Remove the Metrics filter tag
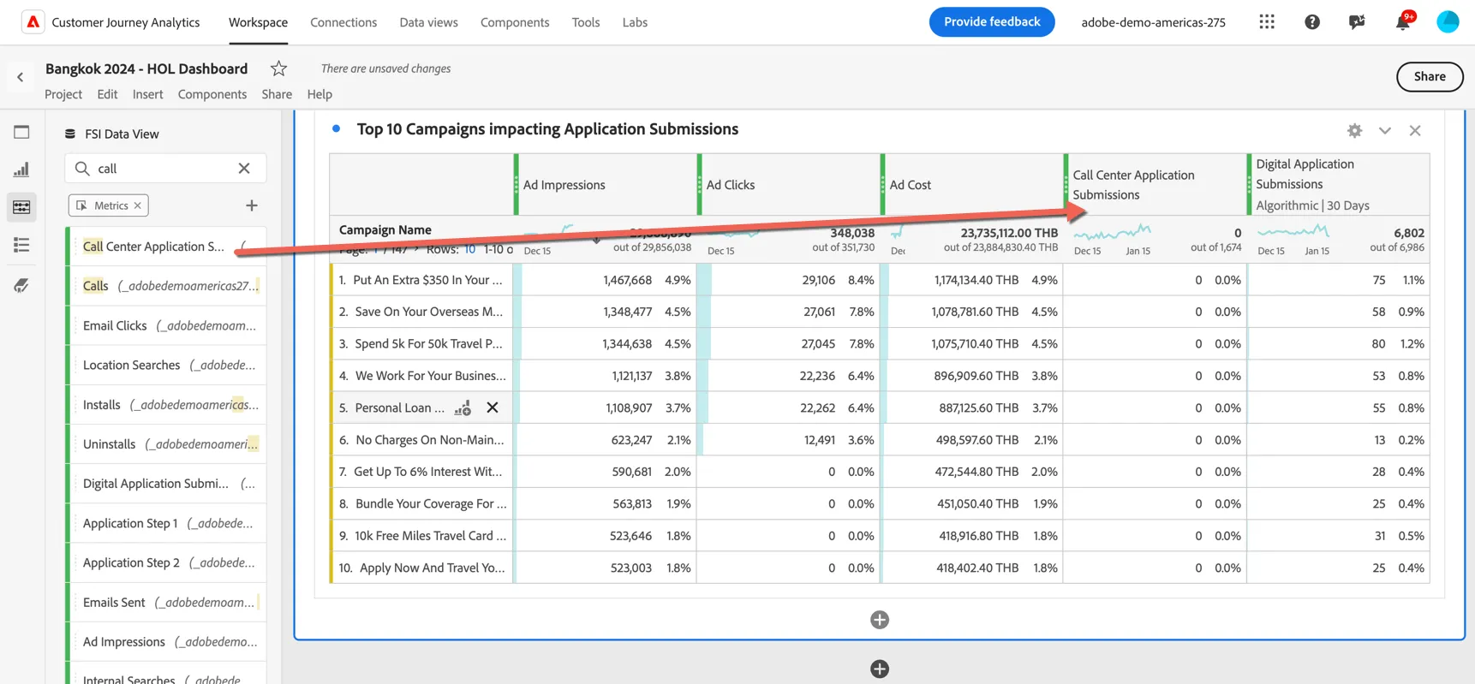This screenshot has width=1475, height=684. tap(137, 205)
